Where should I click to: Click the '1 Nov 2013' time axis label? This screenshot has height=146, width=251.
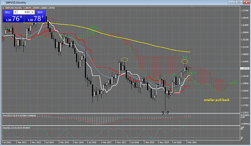coord(35,142)
